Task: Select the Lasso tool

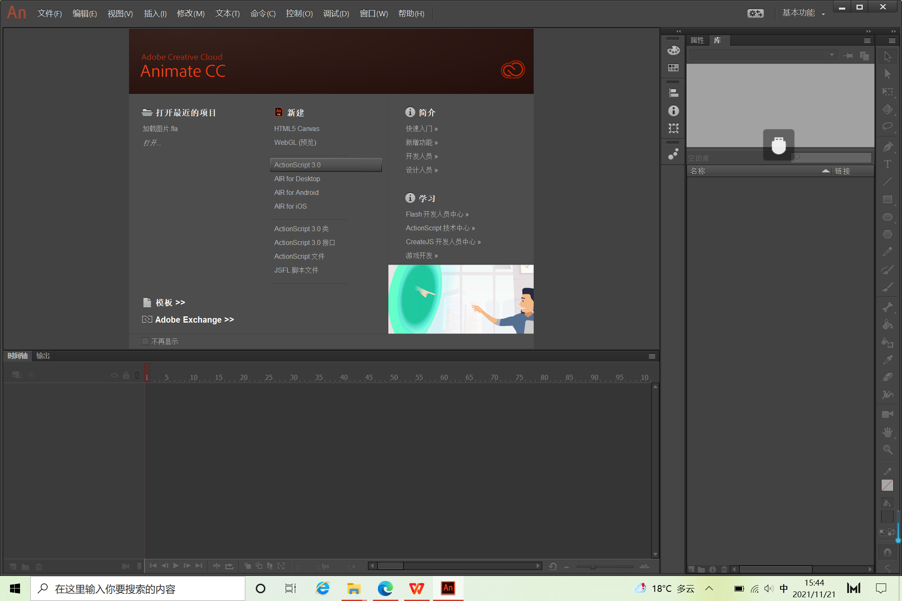Action: tap(887, 126)
